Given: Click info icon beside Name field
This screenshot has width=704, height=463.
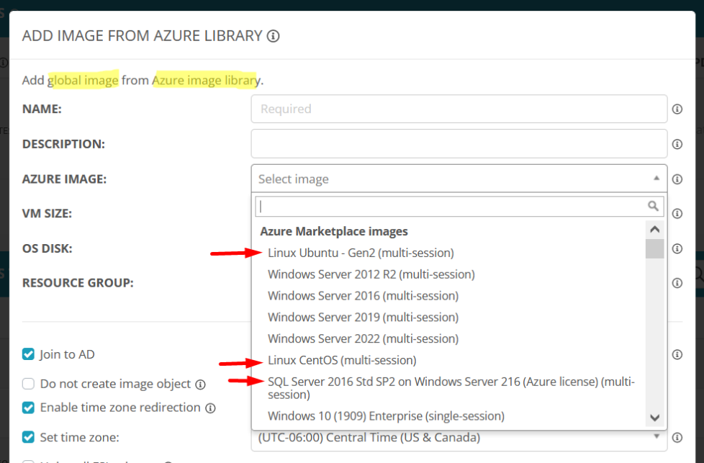Looking at the screenshot, I should 677,109.
